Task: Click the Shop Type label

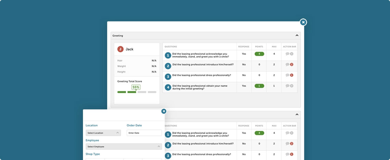Action: pyautogui.click(x=93, y=154)
